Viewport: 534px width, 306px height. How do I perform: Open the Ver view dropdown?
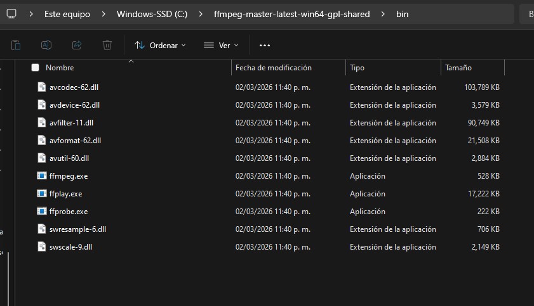[221, 45]
